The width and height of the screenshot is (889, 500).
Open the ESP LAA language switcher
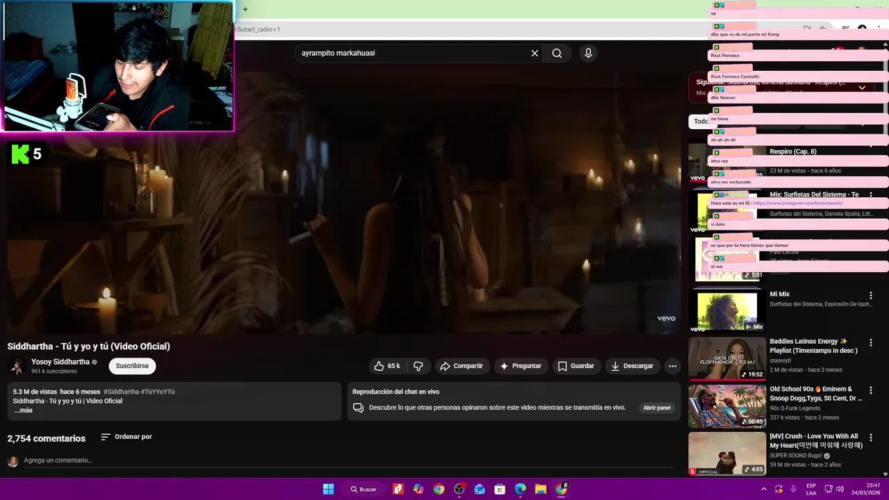coord(811,489)
